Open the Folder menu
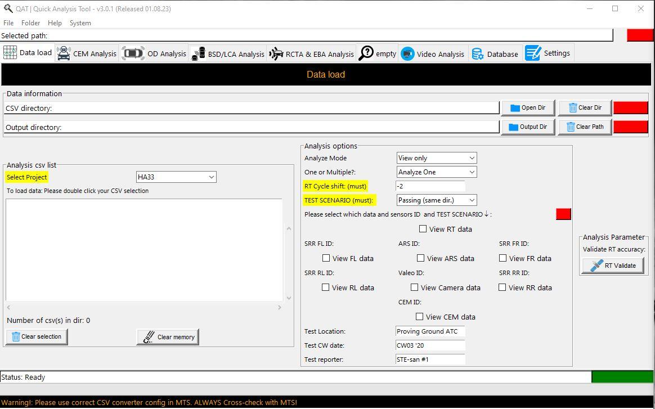 coord(30,23)
